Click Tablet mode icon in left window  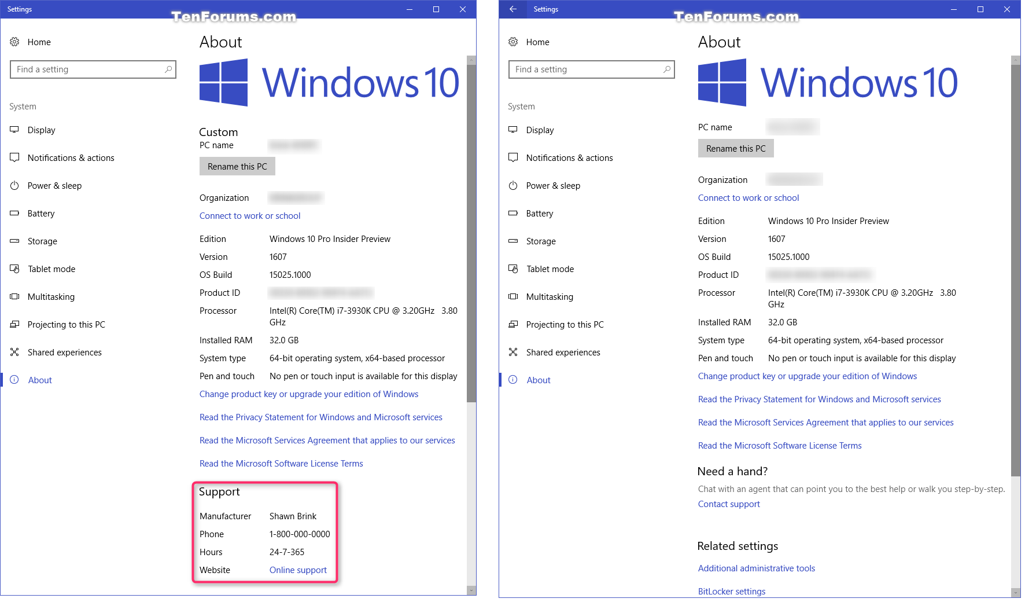tap(14, 269)
